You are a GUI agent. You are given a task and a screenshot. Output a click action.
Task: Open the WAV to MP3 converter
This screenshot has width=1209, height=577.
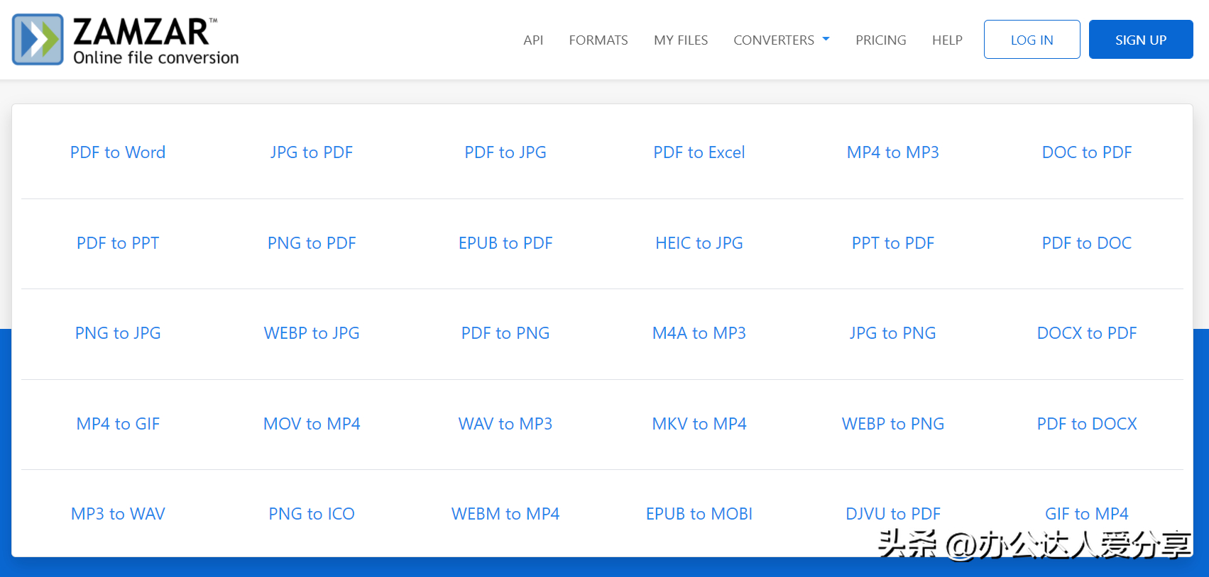point(505,424)
